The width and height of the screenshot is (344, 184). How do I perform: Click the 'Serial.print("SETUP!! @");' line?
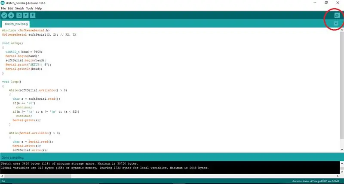[28, 64]
